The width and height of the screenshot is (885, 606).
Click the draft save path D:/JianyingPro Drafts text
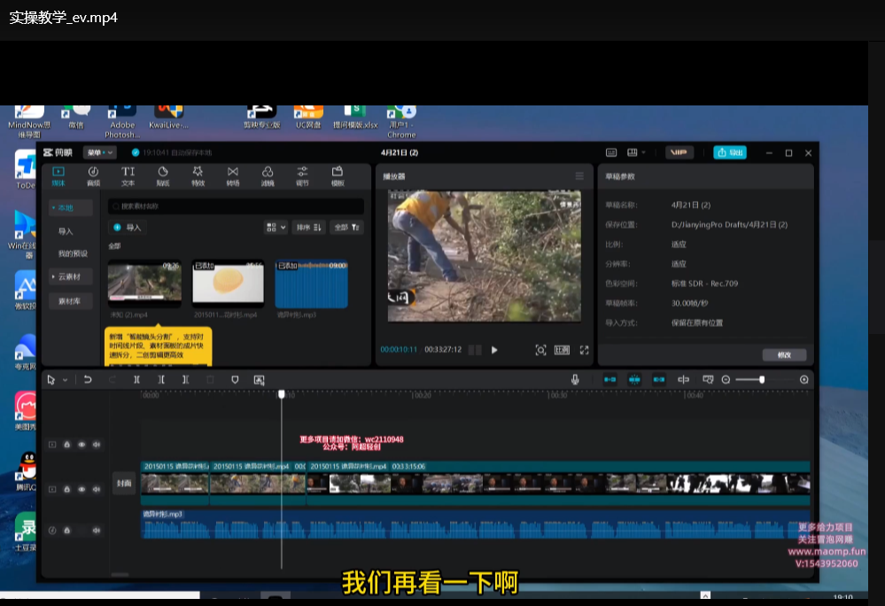(x=729, y=224)
